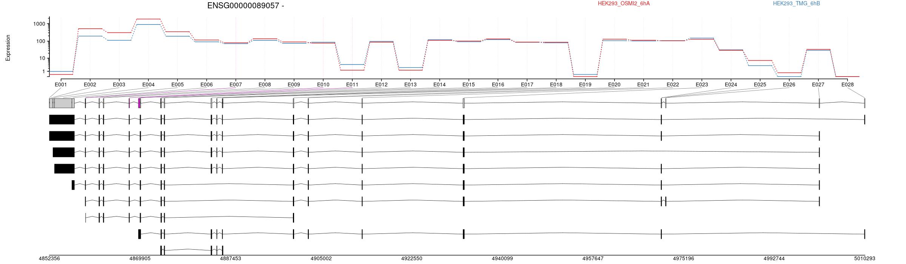The height and width of the screenshot is (264, 906).
Task: Click y-axis tick value 1
Action: pyautogui.click(x=44, y=72)
